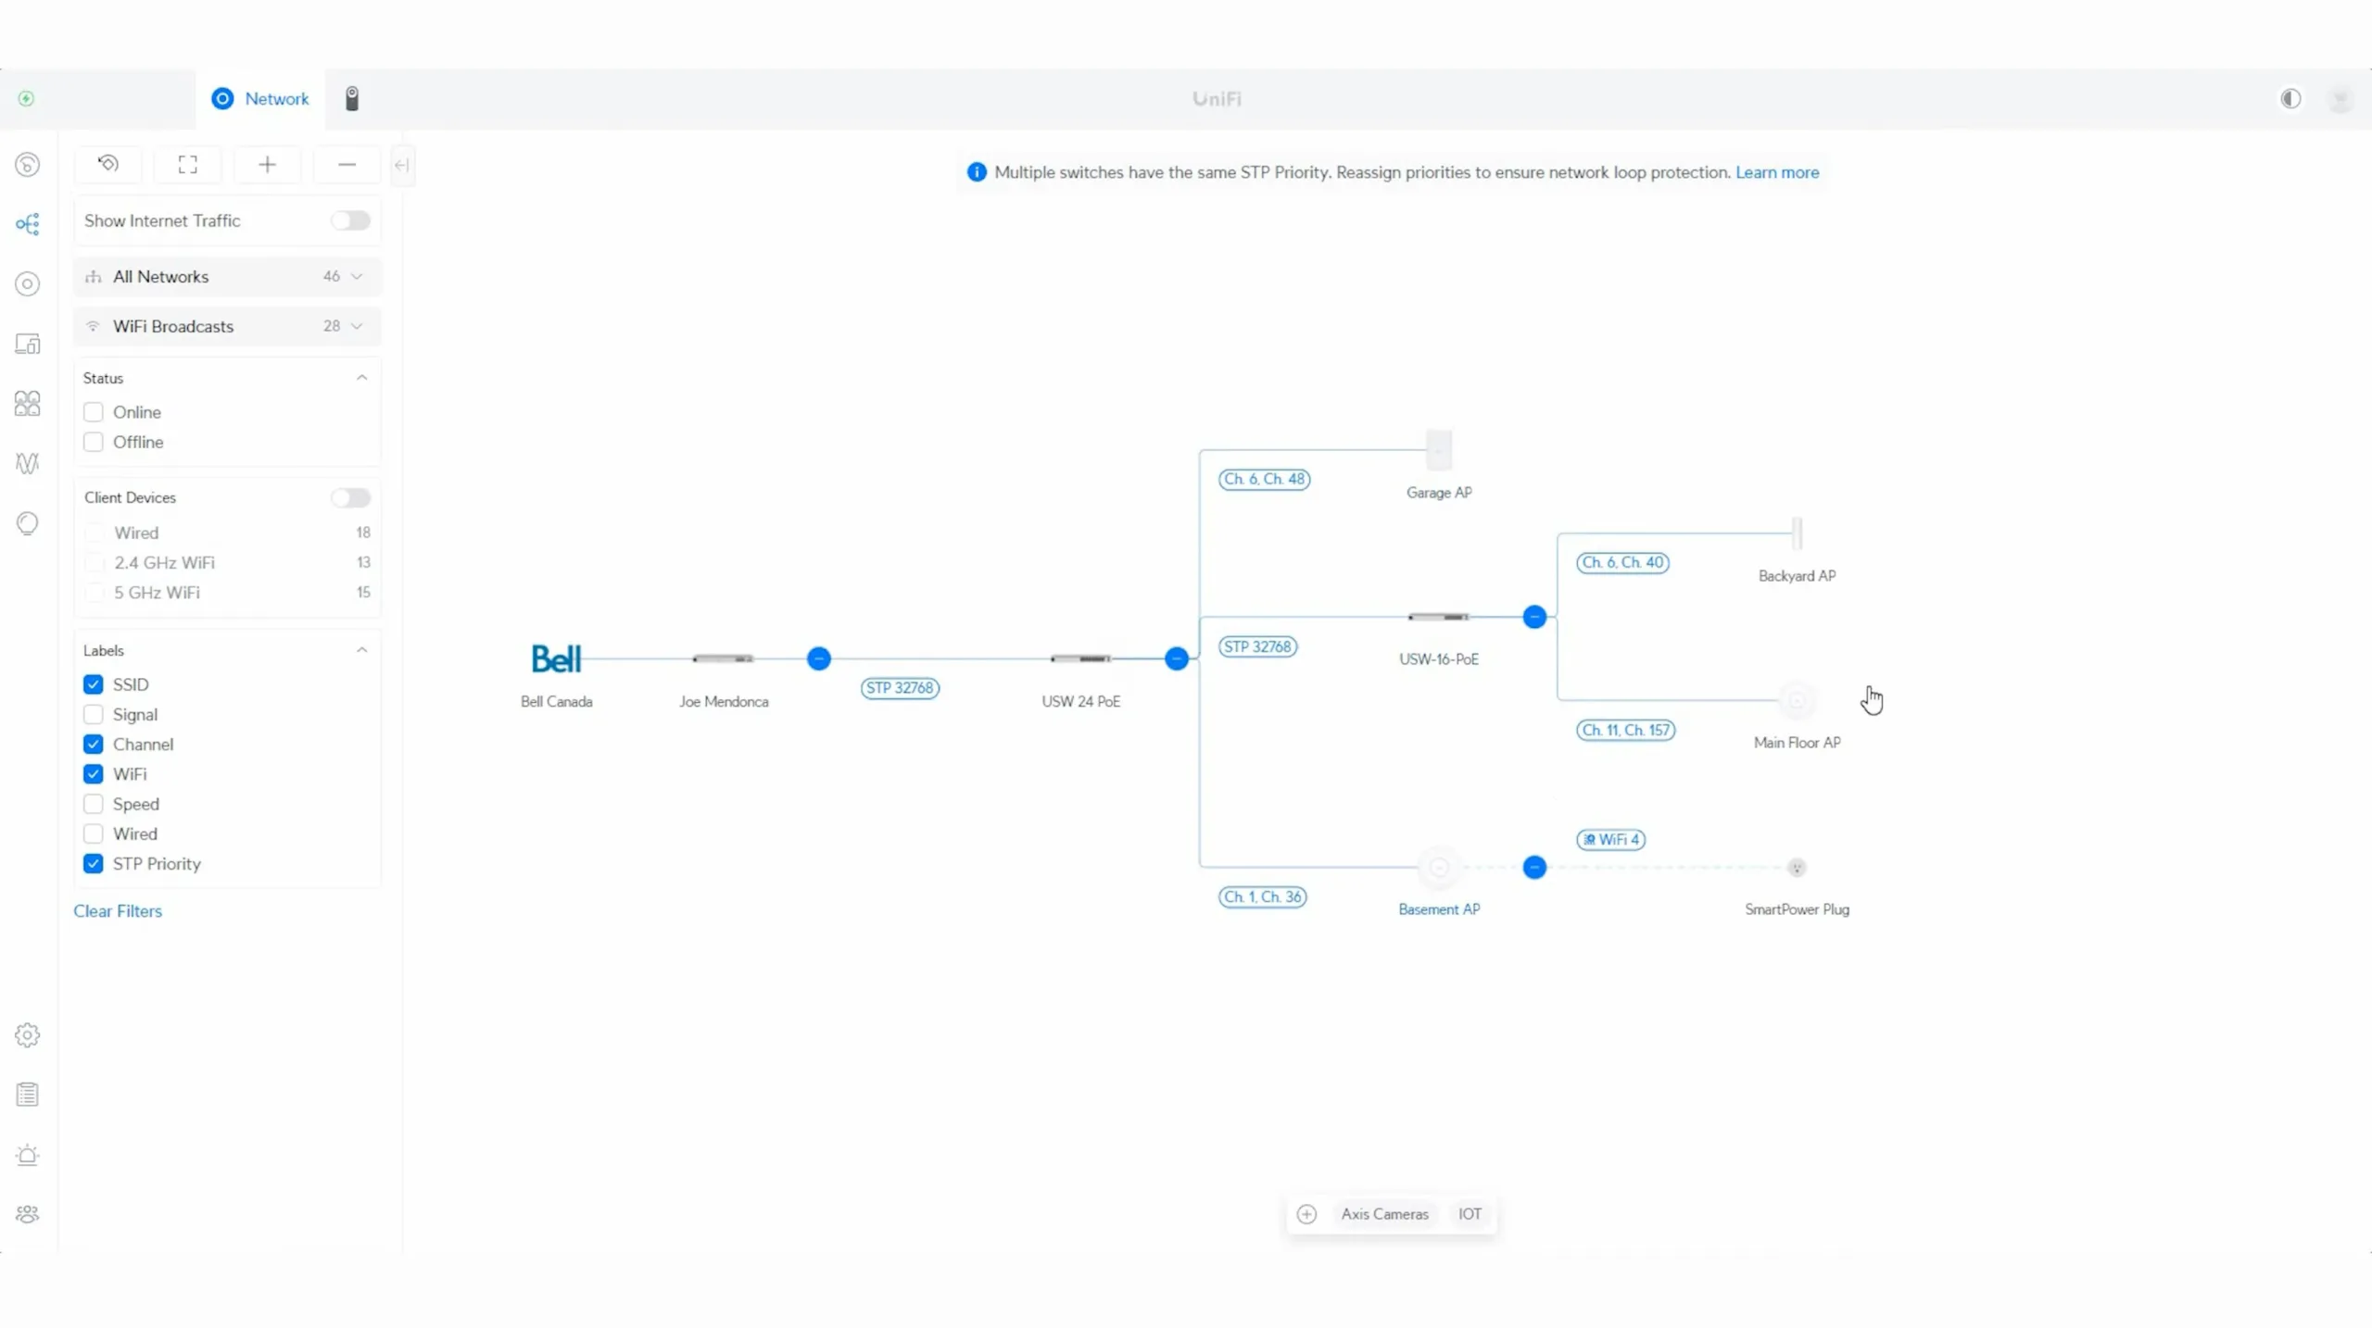Open the Protect camera app icon
Screen dimensions: 2372x1328
[352, 98]
